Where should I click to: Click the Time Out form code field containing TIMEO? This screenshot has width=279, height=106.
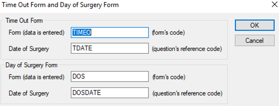pyautogui.click(x=110, y=32)
